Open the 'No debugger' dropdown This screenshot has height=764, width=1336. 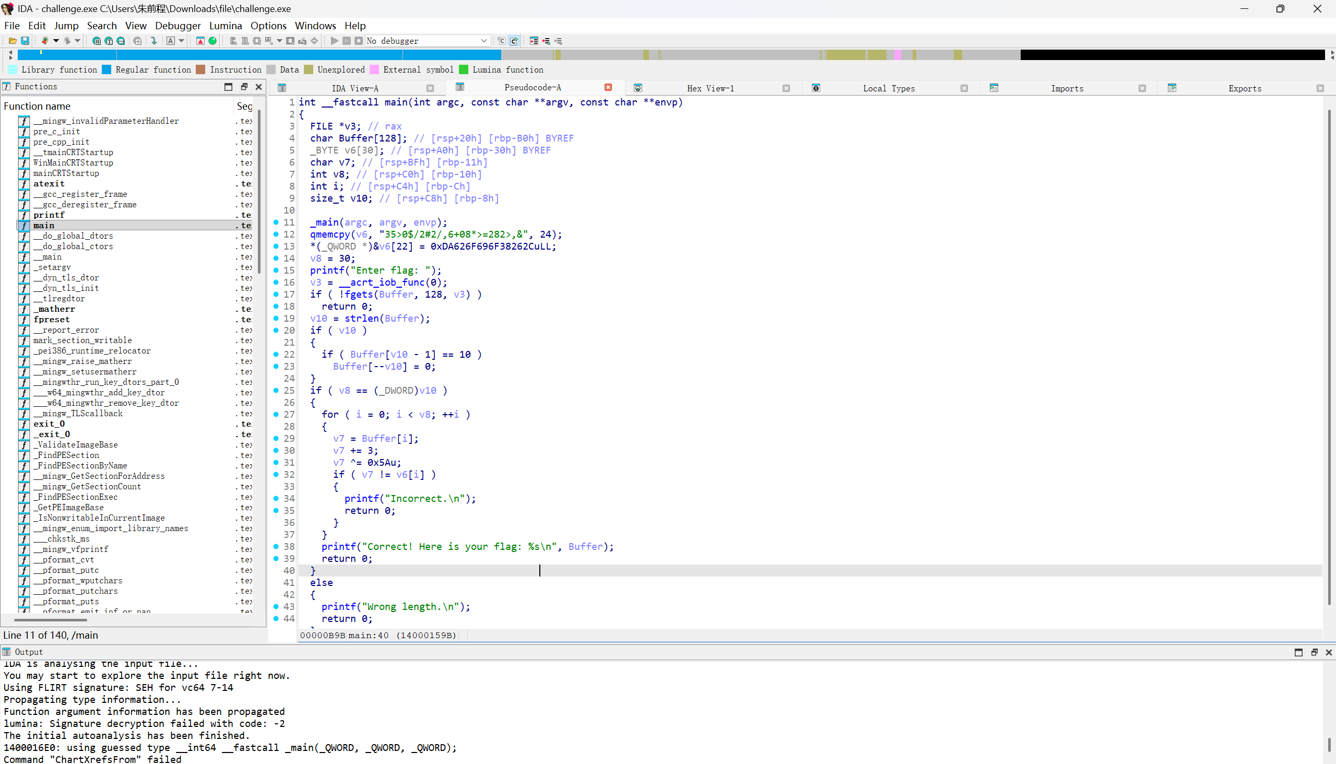483,41
